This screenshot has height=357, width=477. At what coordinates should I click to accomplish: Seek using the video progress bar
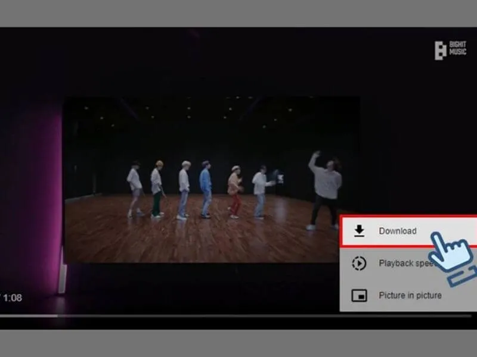pos(236,316)
